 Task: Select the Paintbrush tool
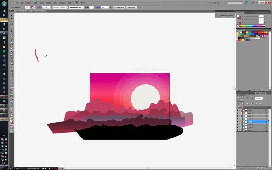[x=12, y=40]
